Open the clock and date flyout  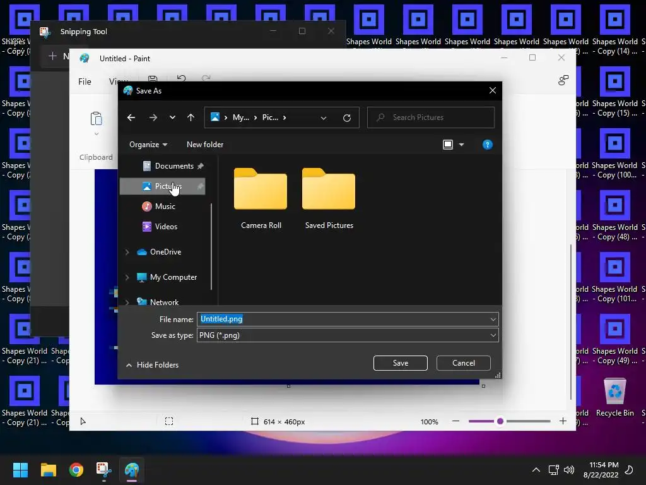coord(601,470)
